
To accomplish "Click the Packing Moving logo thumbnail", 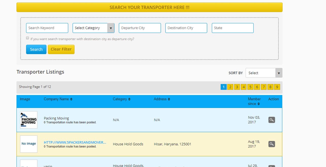I will [29, 120].
